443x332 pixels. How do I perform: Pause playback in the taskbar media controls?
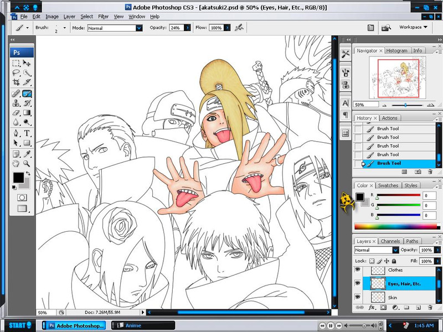[330, 326]
